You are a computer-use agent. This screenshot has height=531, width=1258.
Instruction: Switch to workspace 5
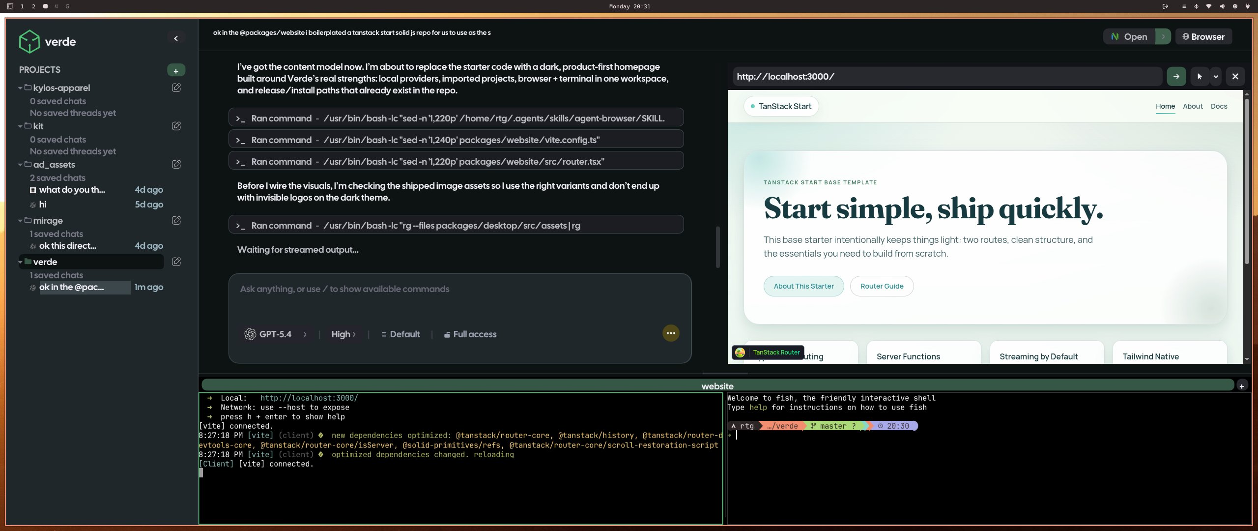click(67, 6)
